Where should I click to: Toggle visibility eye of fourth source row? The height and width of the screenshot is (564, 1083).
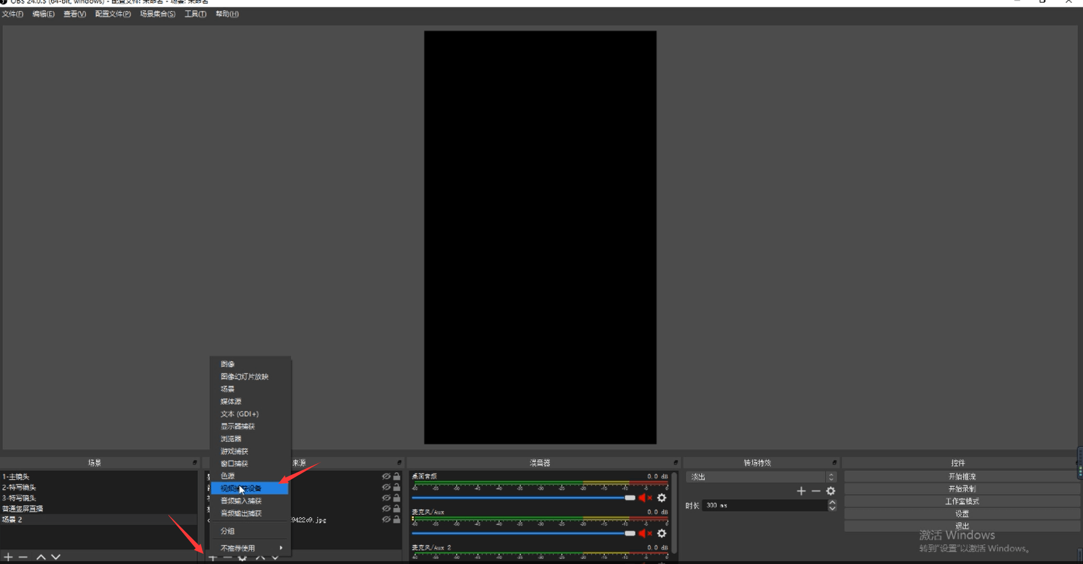[386, 509]
